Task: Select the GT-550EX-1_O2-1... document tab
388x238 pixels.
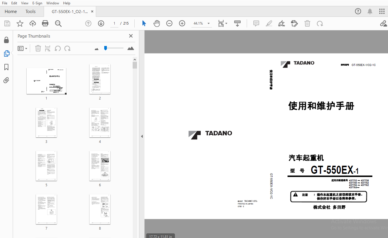Action: (70, 12)
